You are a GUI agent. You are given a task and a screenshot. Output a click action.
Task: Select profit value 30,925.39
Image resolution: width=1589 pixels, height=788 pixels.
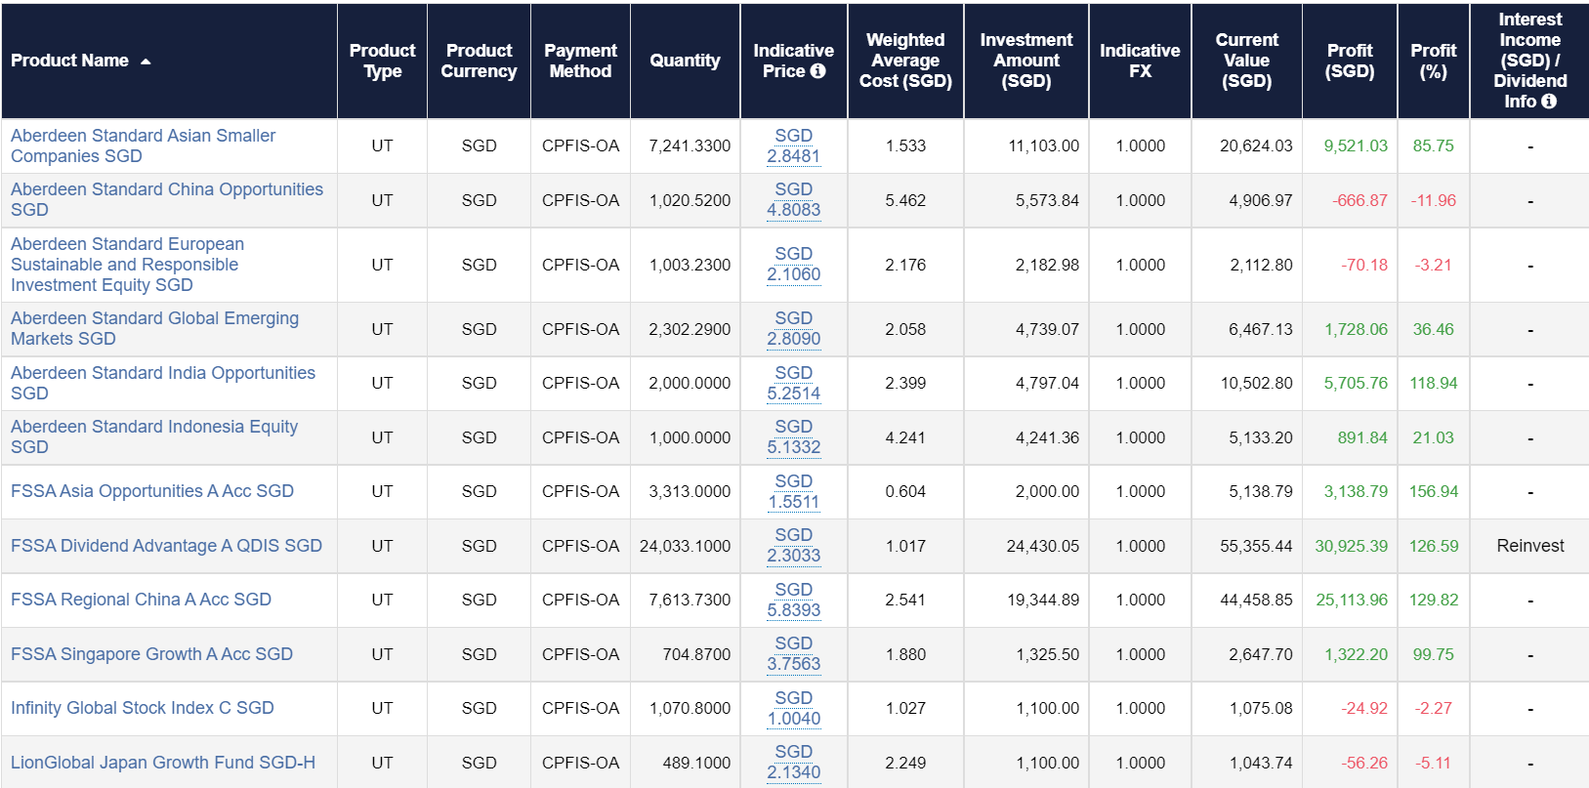coord(1351,546)
